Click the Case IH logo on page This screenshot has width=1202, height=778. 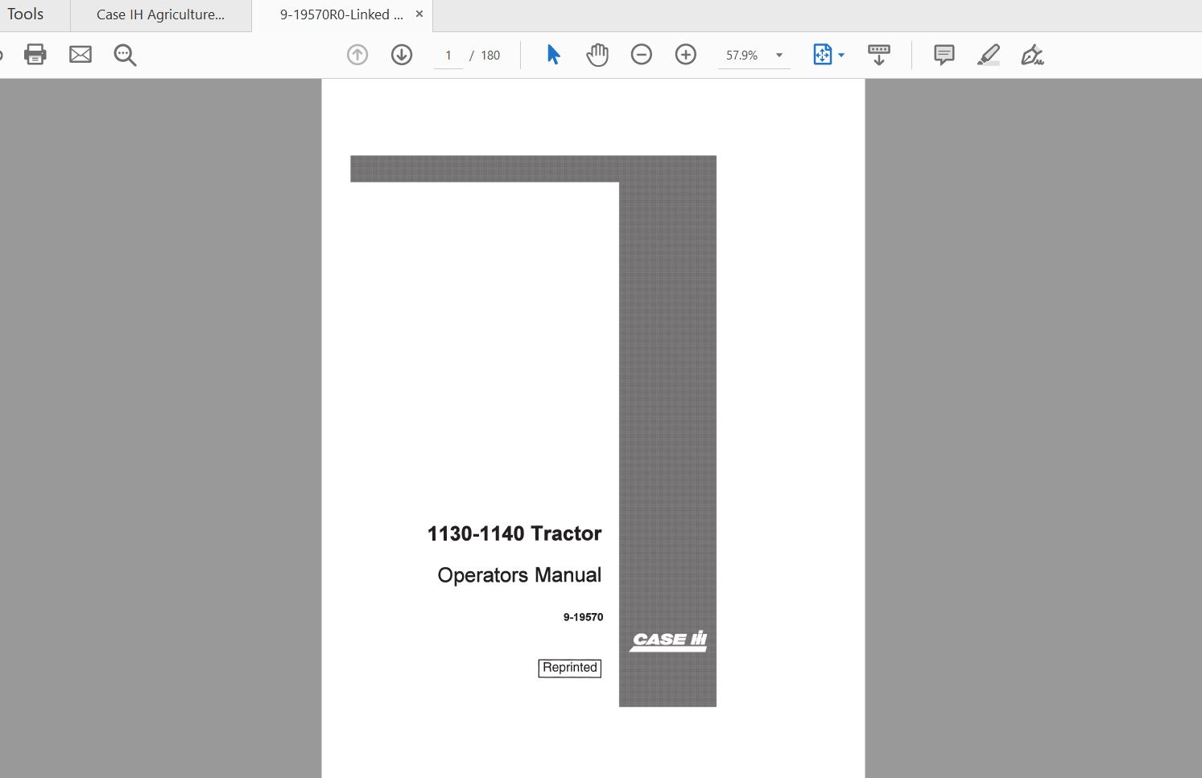pos(668,640)
